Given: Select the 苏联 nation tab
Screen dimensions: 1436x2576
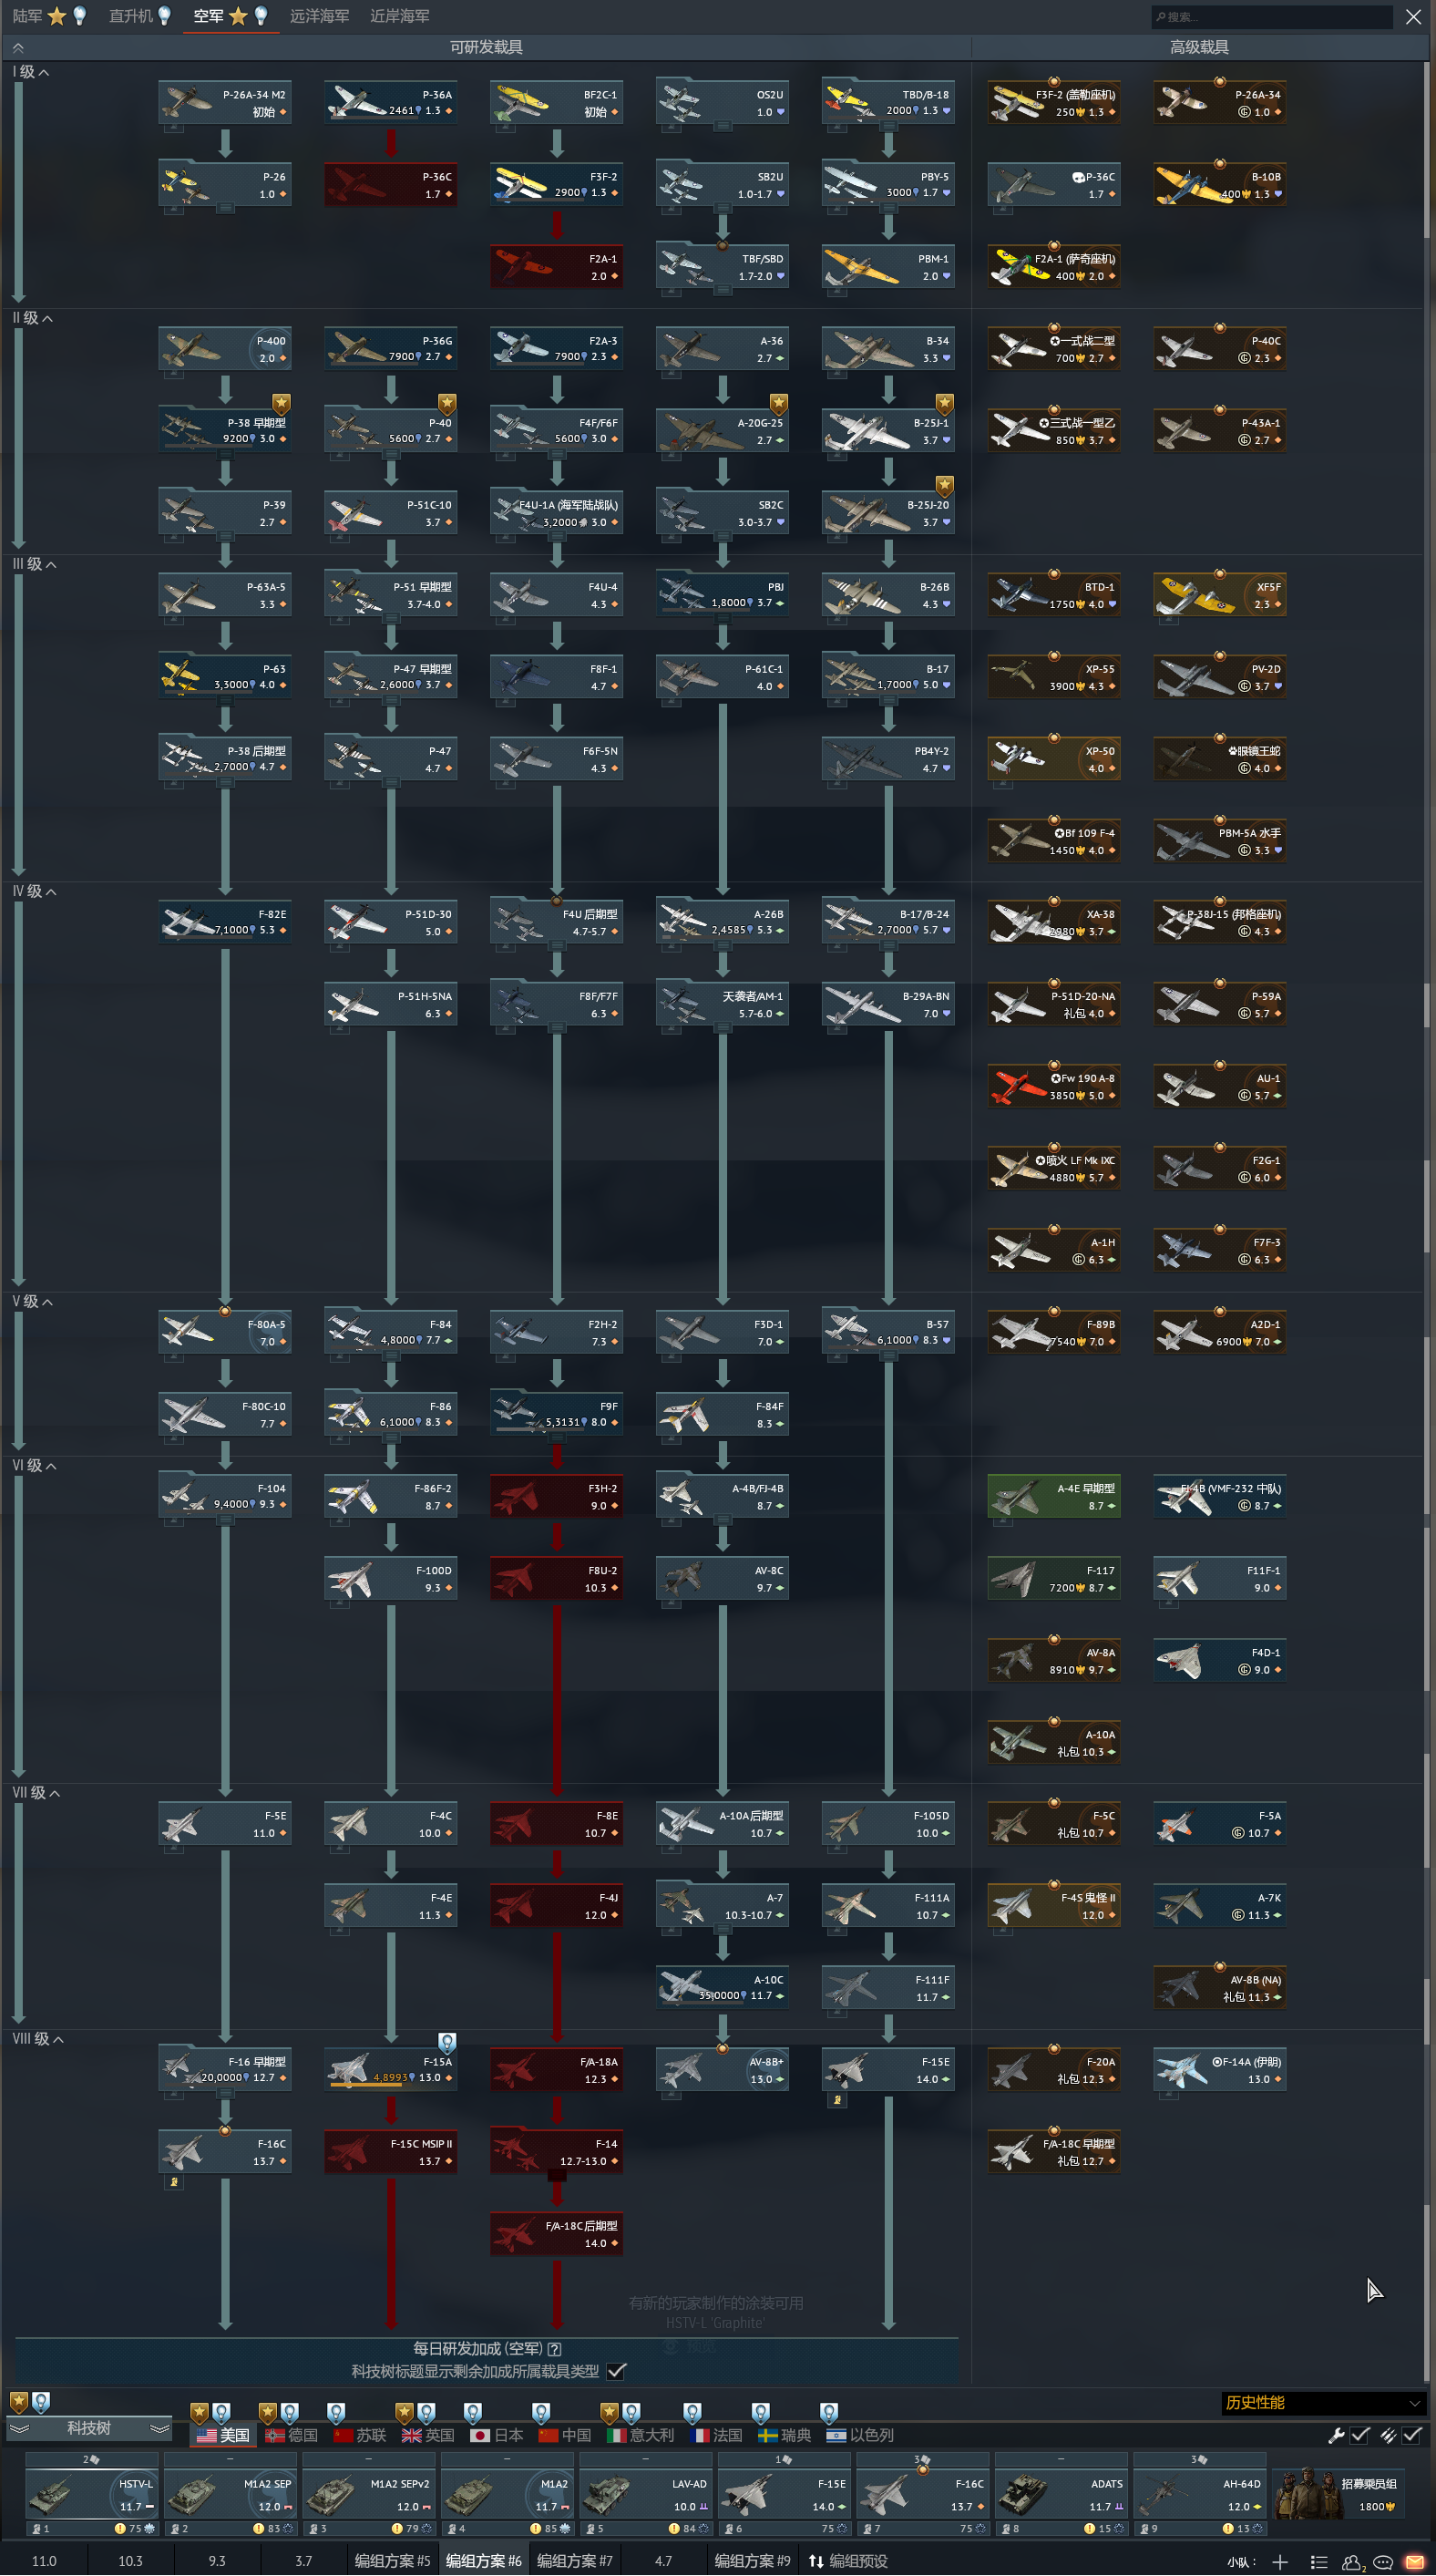Looking at the screenshot, I should pyautogui.click(x=360, y=2435).
